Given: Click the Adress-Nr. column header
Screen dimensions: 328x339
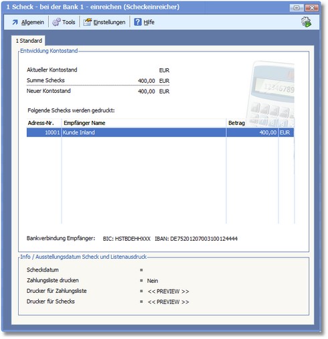Looking at the screenshot, I should [x=44, y=123].
